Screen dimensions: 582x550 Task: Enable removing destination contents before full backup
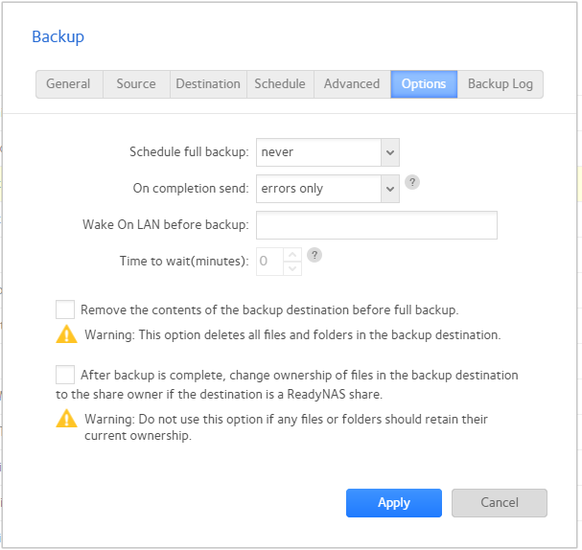tap(65, 309)
